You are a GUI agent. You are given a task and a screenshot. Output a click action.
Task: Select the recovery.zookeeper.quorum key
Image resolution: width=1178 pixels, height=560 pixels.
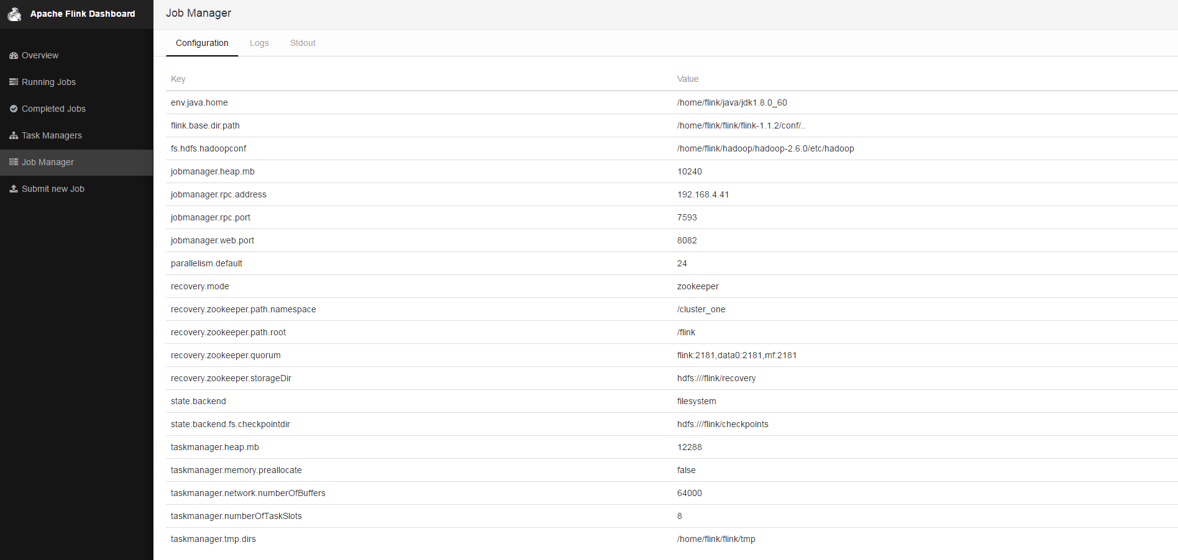(x=226, y=355)
